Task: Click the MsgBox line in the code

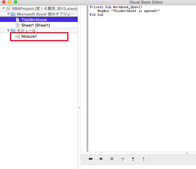Action: point(128,11)
